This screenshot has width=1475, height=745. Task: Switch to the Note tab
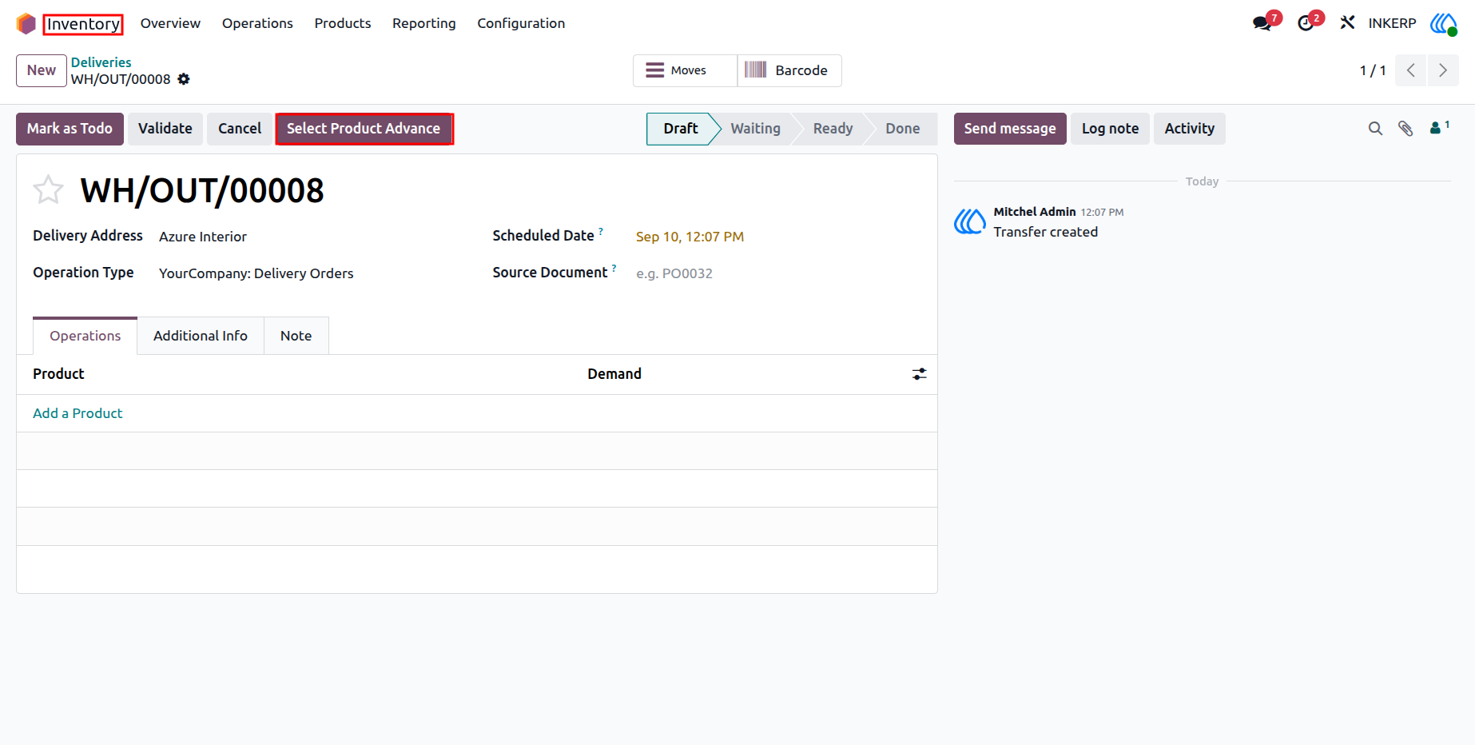click(296, 336)
